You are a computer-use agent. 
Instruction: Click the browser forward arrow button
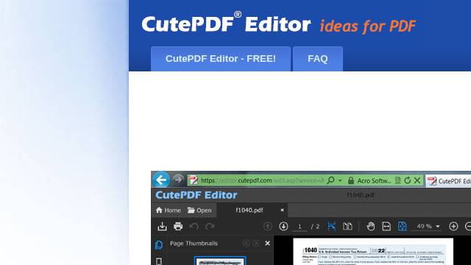pyautogui.click(x=178, y=180)
